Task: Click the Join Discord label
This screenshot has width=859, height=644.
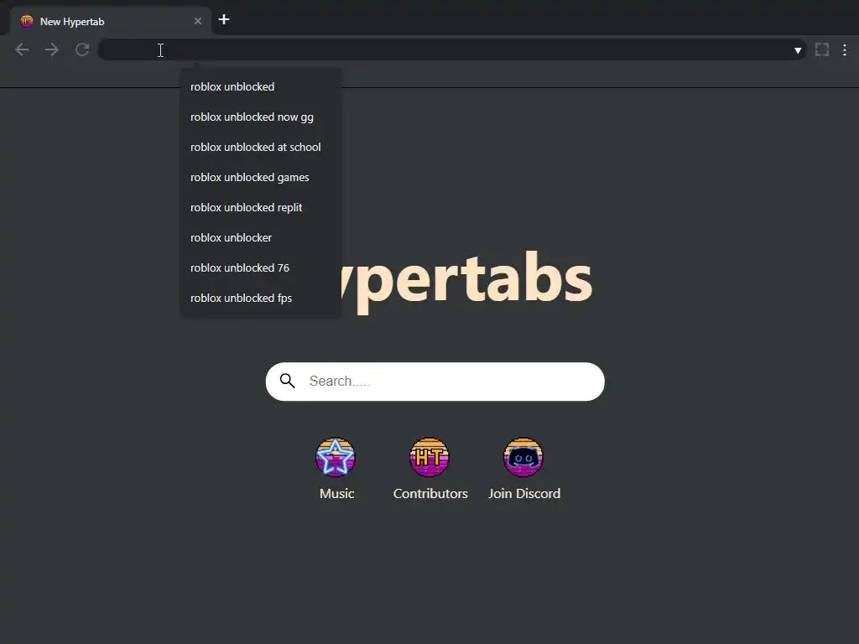Action: pos(524,493)
